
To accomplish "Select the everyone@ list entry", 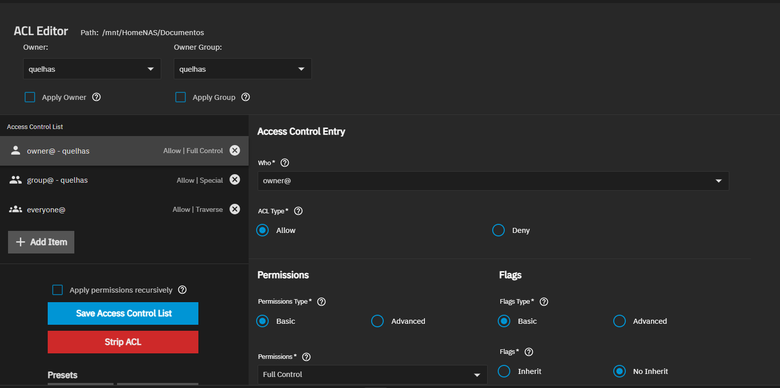I will (x=90, y=209).
